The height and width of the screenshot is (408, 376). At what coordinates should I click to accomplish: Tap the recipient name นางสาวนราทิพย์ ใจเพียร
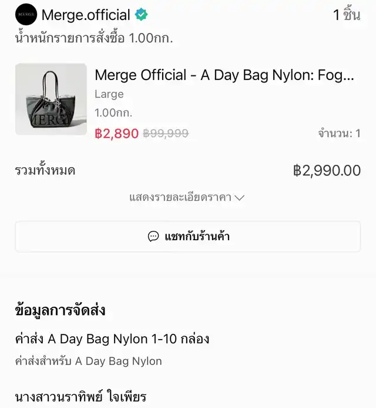[80, 397]
